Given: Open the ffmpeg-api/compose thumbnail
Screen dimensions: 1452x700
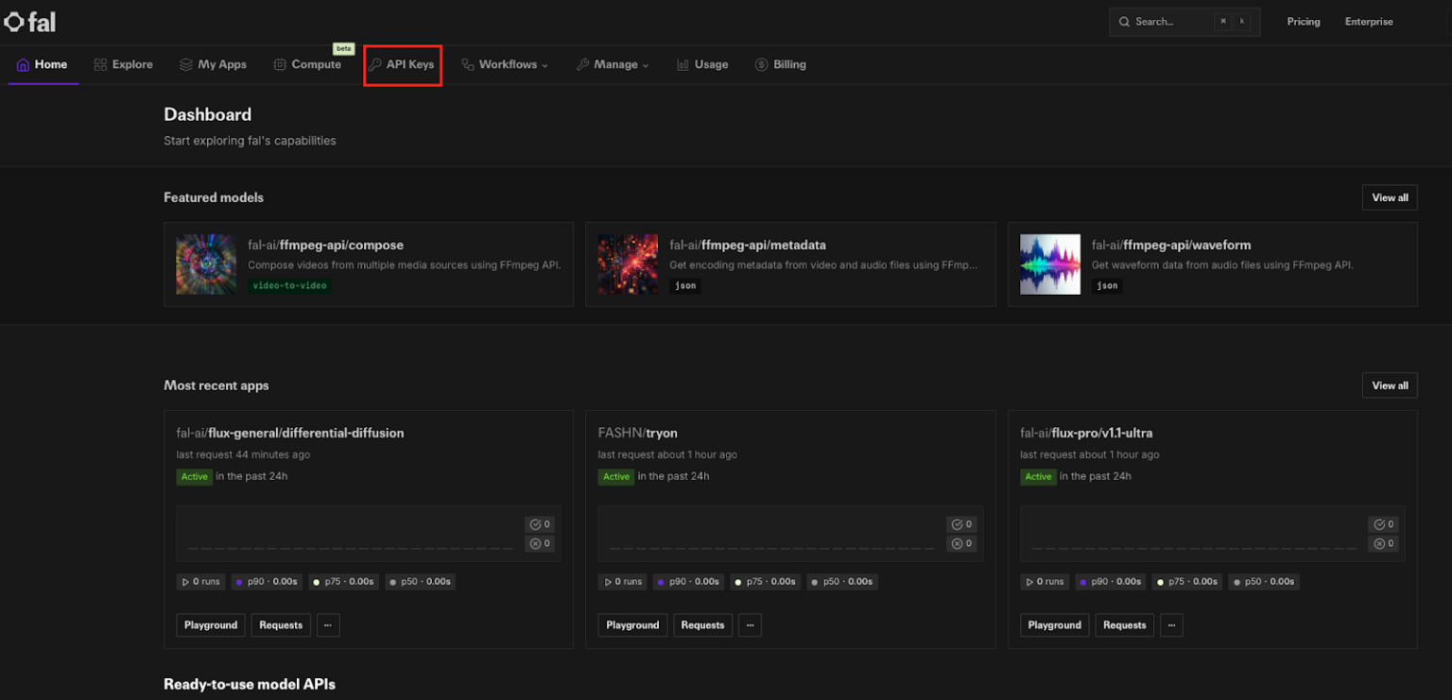Looking at the screenshot, I should (x=206, y=265).
